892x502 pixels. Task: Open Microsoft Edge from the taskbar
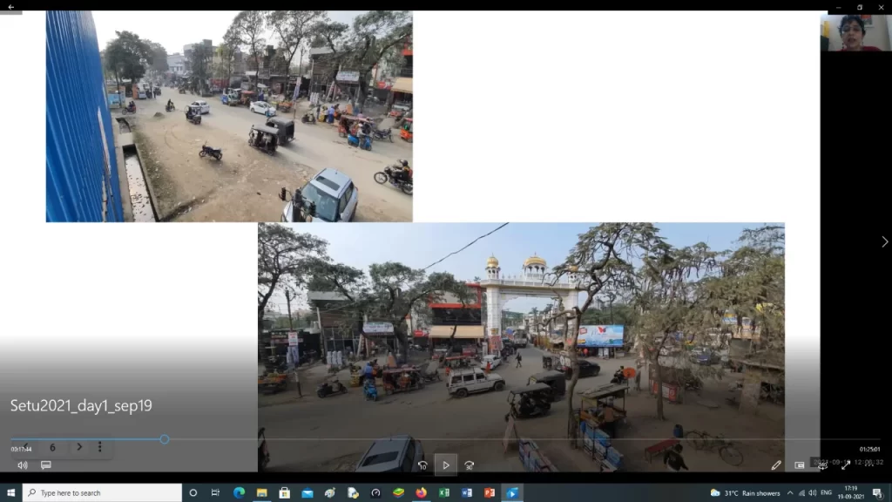[x=239, y=493]
